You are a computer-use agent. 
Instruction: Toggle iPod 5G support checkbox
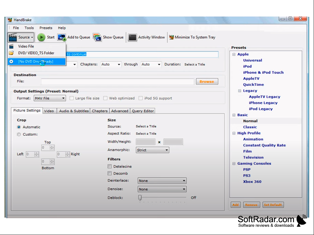[141, 98]
